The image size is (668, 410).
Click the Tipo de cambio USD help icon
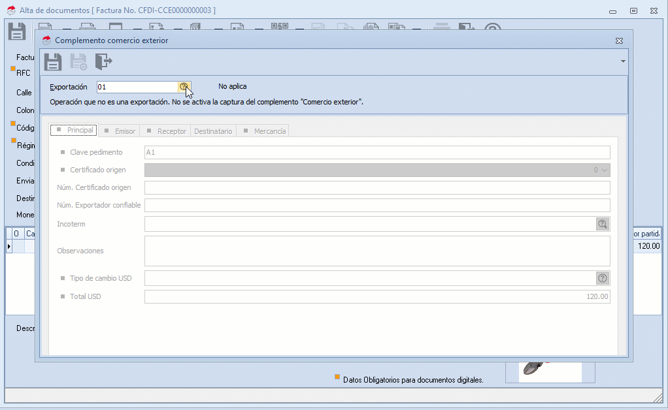point(602,278)
